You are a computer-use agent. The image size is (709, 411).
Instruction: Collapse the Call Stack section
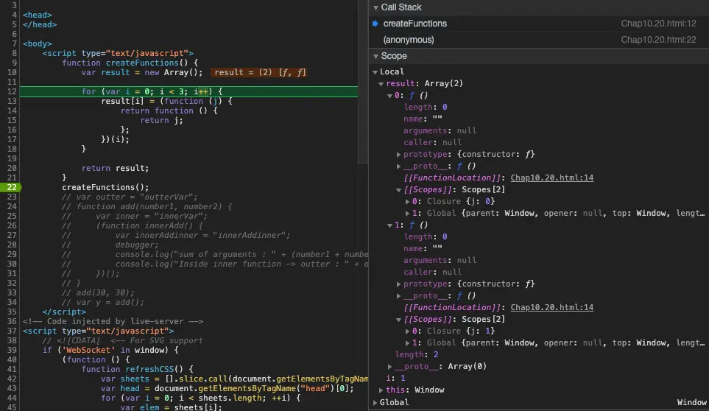[x=375, y=7]
